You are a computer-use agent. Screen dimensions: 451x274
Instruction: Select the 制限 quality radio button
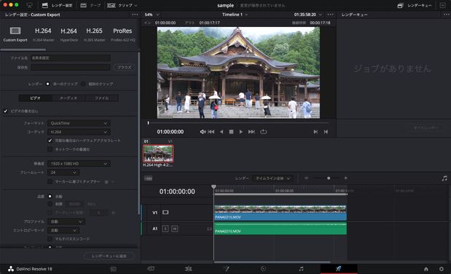click(50, 204)
